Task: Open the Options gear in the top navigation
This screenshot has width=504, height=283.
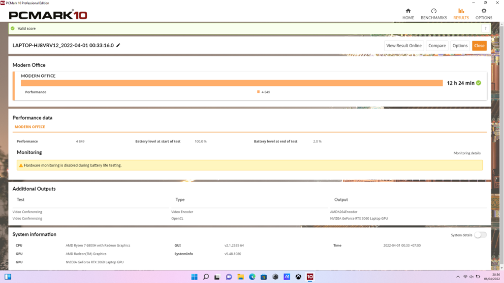Action: 484,14
